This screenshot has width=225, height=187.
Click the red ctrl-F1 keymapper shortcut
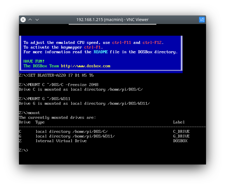(x=93, y=47)
